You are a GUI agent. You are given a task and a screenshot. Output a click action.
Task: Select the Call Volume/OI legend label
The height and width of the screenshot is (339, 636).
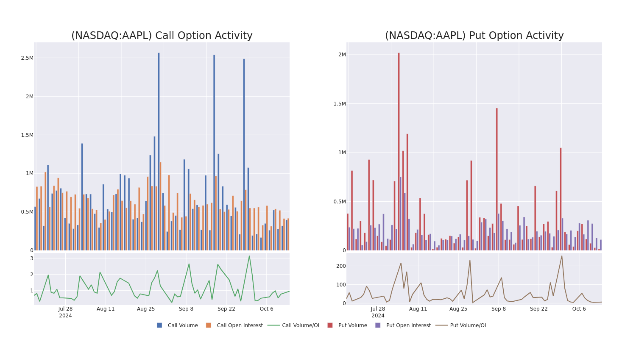pyautogui.click(x=301, y=325)
